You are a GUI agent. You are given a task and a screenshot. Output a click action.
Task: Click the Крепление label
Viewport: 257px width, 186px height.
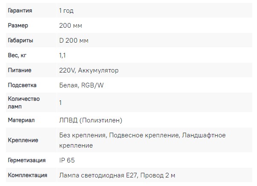coord(23,140)
